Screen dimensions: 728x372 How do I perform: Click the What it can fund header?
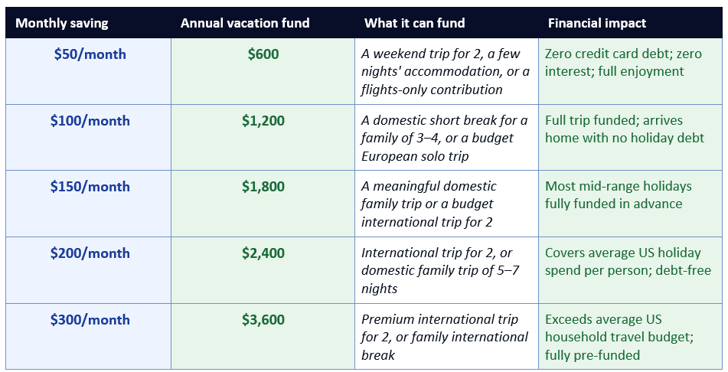pyautogui.click(x=446, y=23)
